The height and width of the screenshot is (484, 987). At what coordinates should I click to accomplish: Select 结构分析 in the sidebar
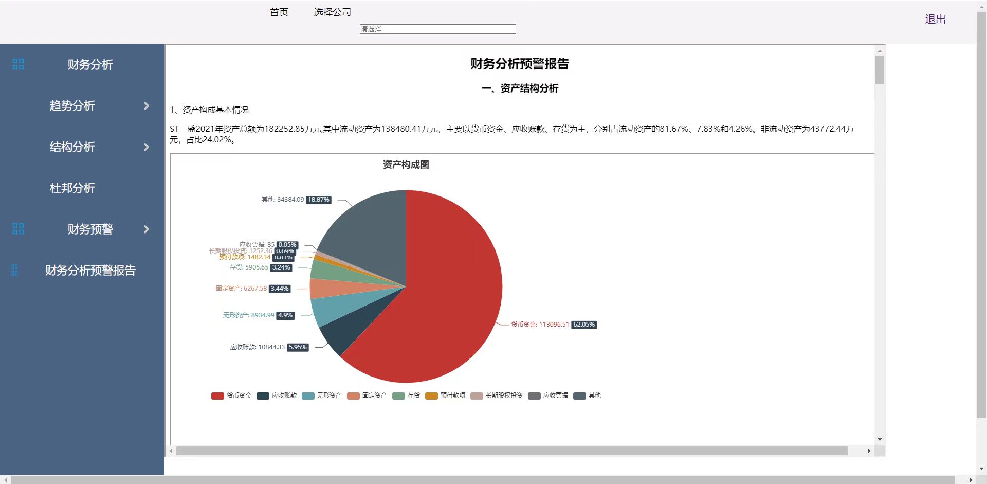pyautogui.click(x=72, y=147)
